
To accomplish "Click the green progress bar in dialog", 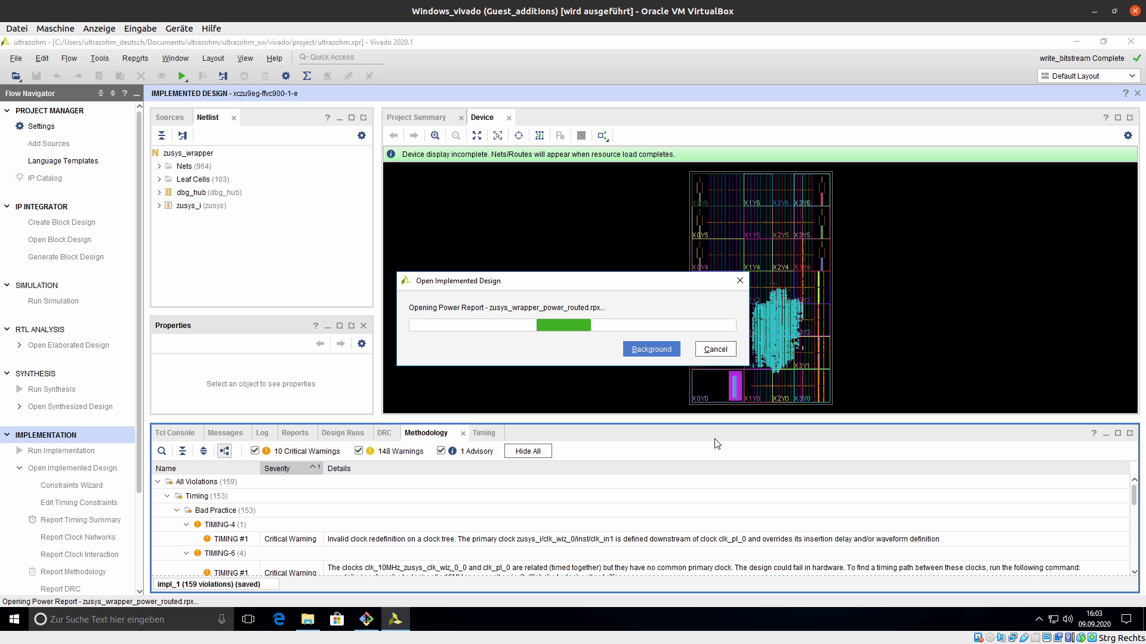I will (563, 325).
